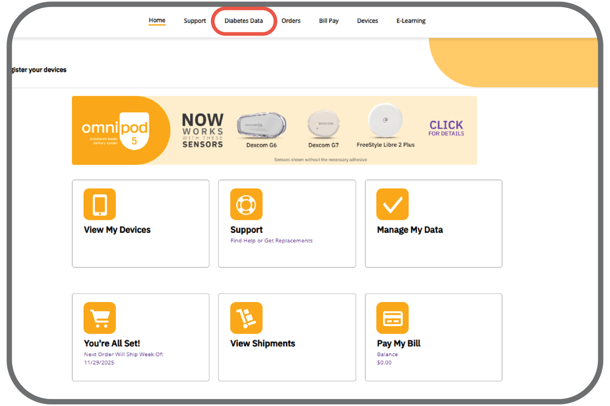Click the Pay My Bill card icon

tap(392, 318)
